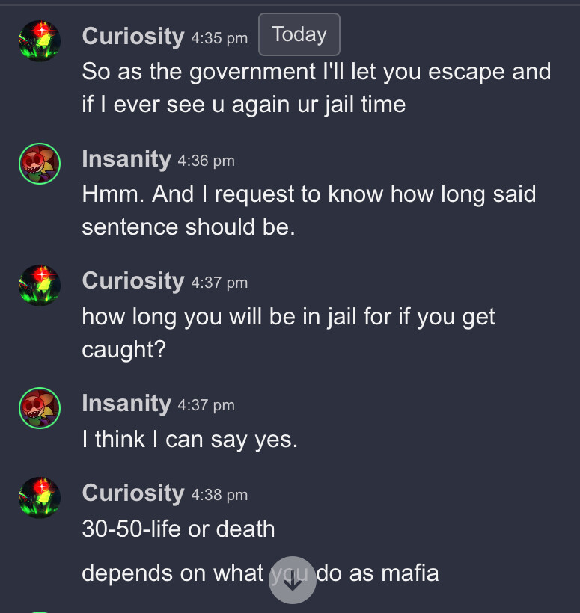Tap Curiosity's avatar on the 4:38 pm message
The image size is (580, 613).
coord(40,497)
